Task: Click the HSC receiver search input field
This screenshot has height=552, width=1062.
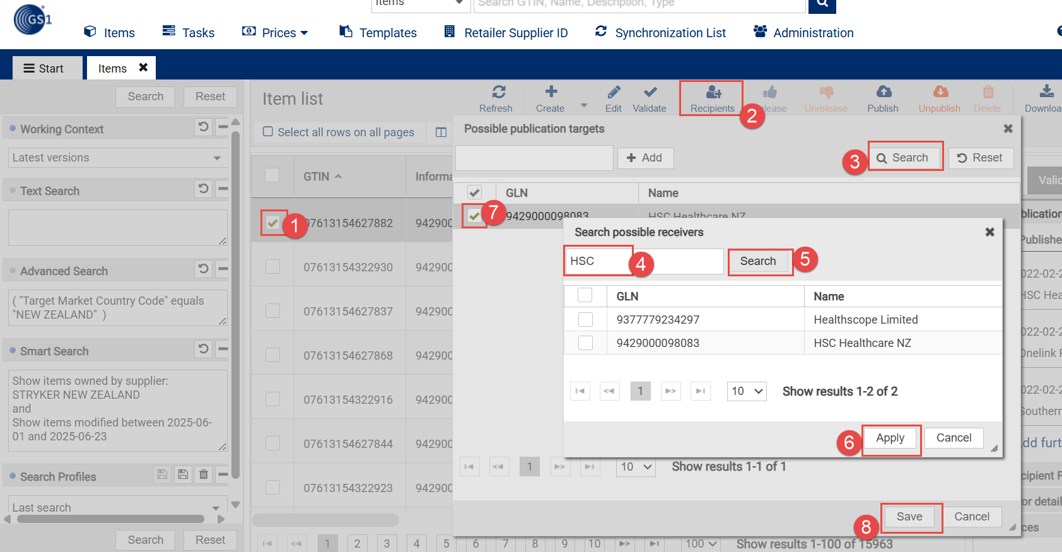Action: pos(644,261)
